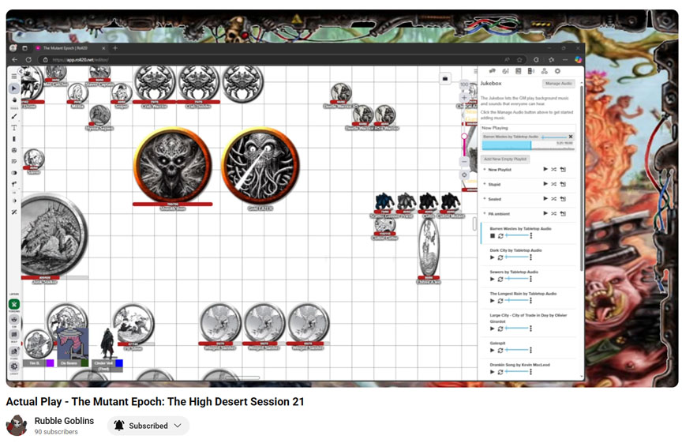
Task: Play Drunkin Song by Kevin MacLeod
Action: [x=493, y=372]
